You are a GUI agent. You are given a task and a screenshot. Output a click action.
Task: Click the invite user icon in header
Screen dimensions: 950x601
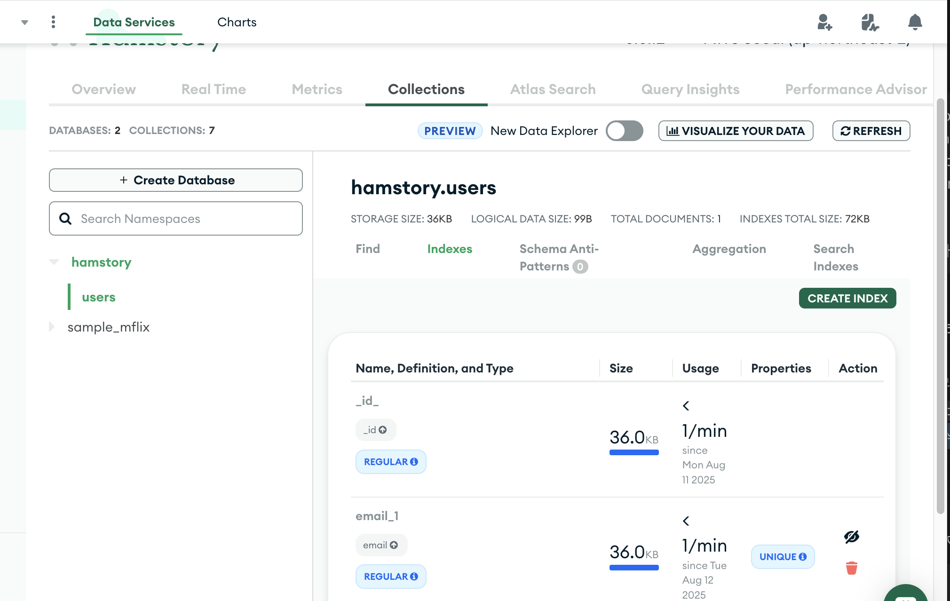click(824, 22)
